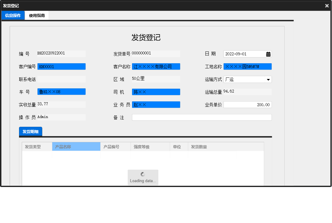Click the loading spinner in the table
332x223 pixels.
point(142,174)
